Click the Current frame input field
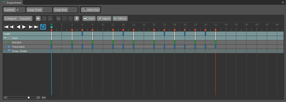Image resolution: width=286 pixels, height=102 pixels. [x=20, y=10]
